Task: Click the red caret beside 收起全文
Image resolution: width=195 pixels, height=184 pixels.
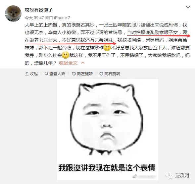Action: pyautogui.click(x=83, y=63)
